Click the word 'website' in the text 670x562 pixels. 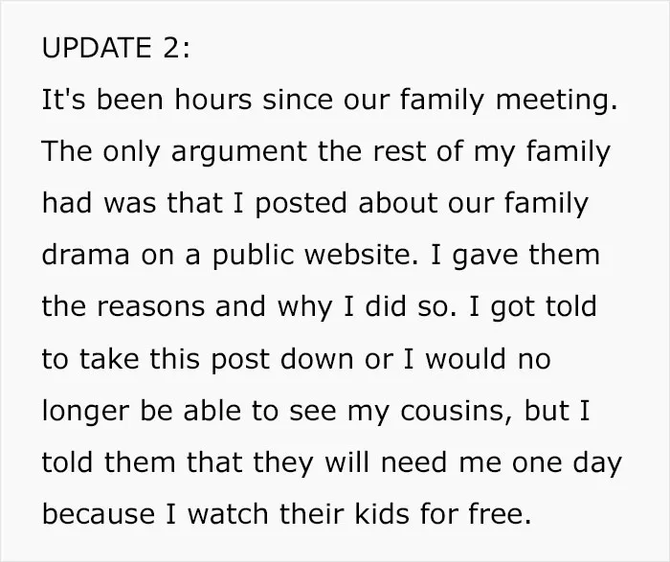pyautogui.click(x=359, y=255)
